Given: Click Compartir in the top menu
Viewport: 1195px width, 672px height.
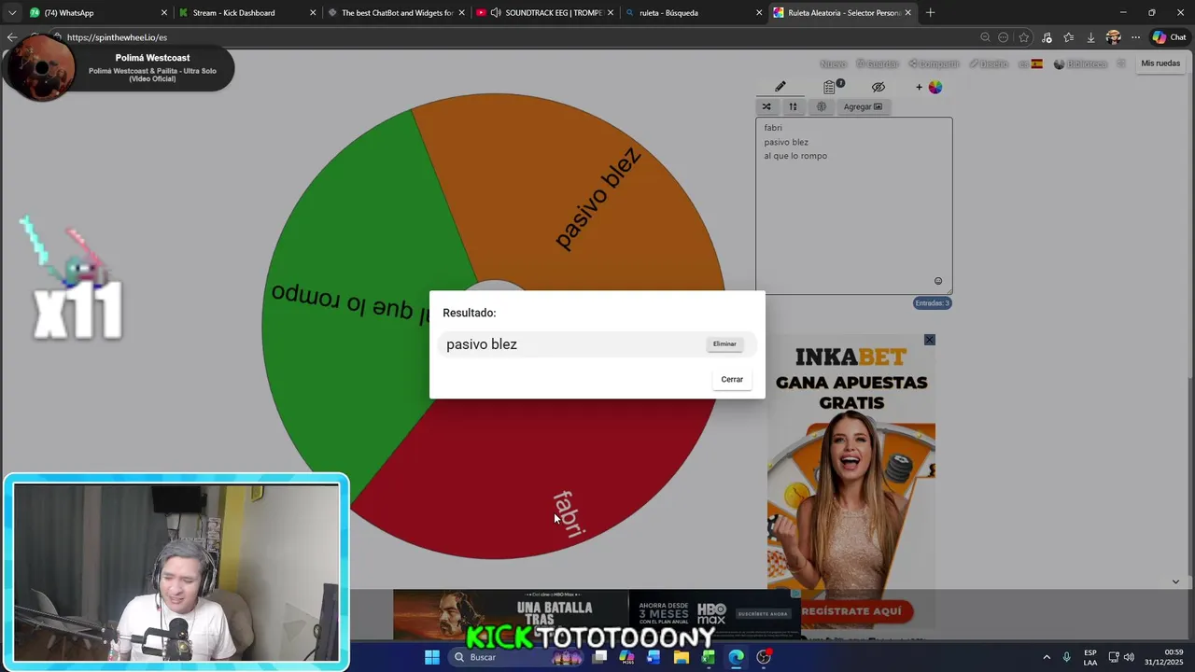Looking at the screenshot, I should pos(934,64).
